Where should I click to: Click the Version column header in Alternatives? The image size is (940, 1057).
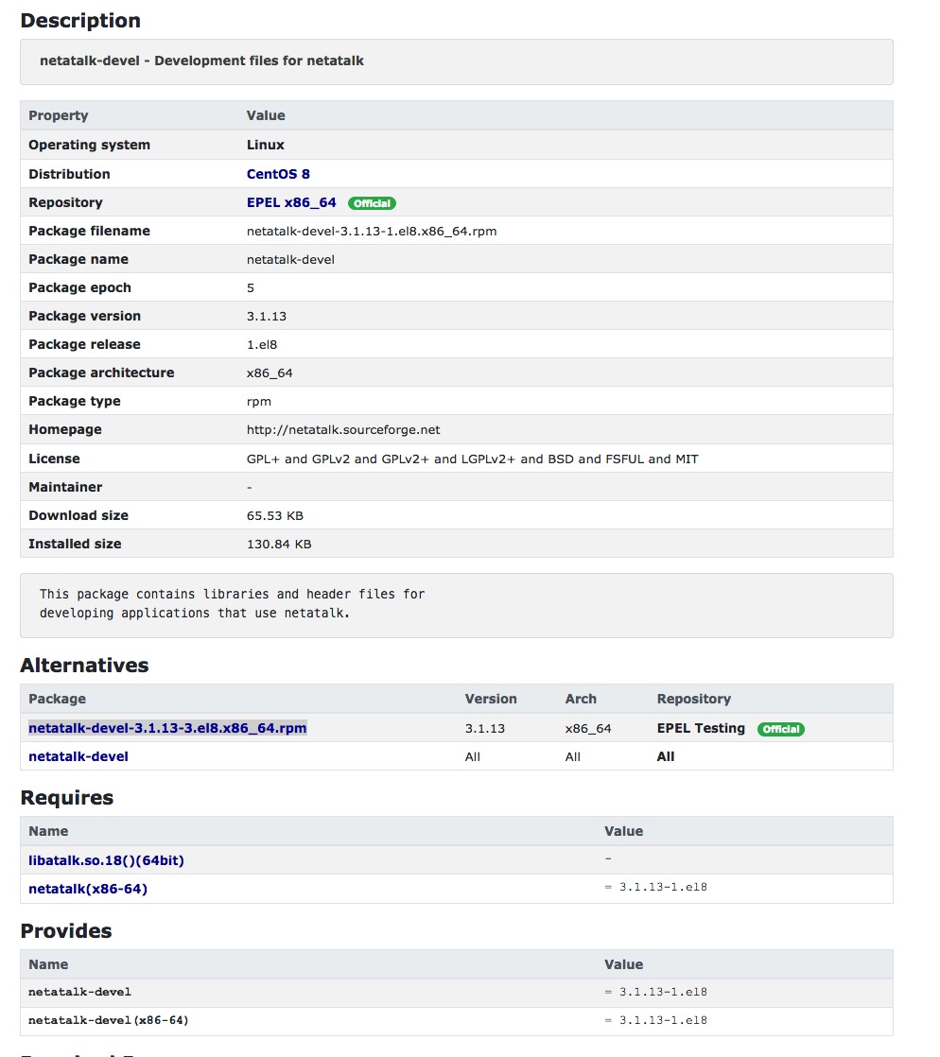pos(491,699)
